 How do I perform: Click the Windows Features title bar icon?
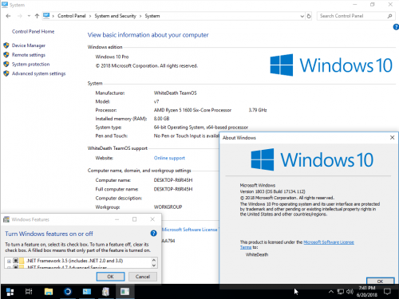pos(6,219)
